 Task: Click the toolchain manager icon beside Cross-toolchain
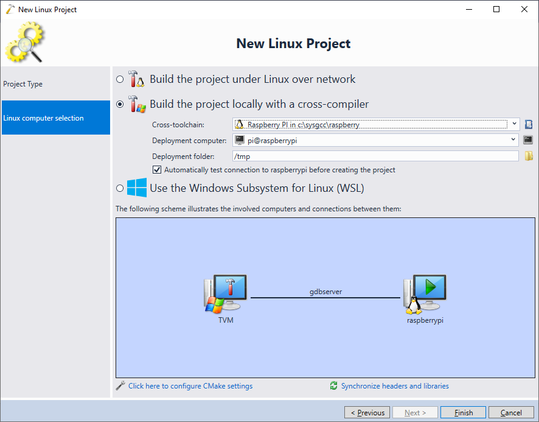tap(529, 124)
